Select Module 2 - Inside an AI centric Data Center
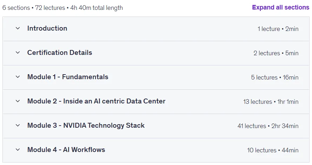Screen dimensions: 312x165 [x=96, y=101]
